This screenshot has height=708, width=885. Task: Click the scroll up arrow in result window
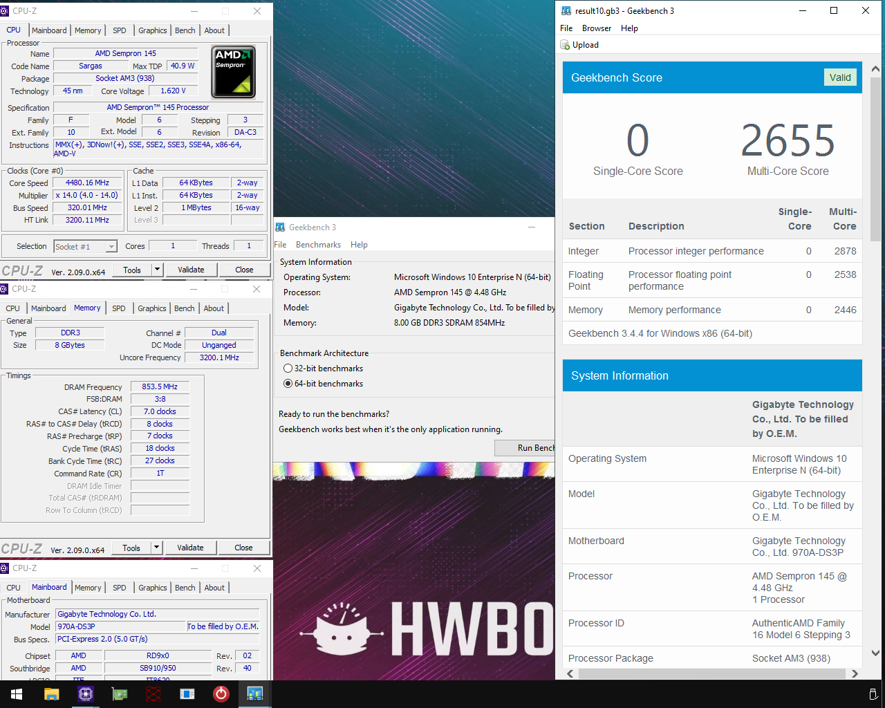(875, 69)
